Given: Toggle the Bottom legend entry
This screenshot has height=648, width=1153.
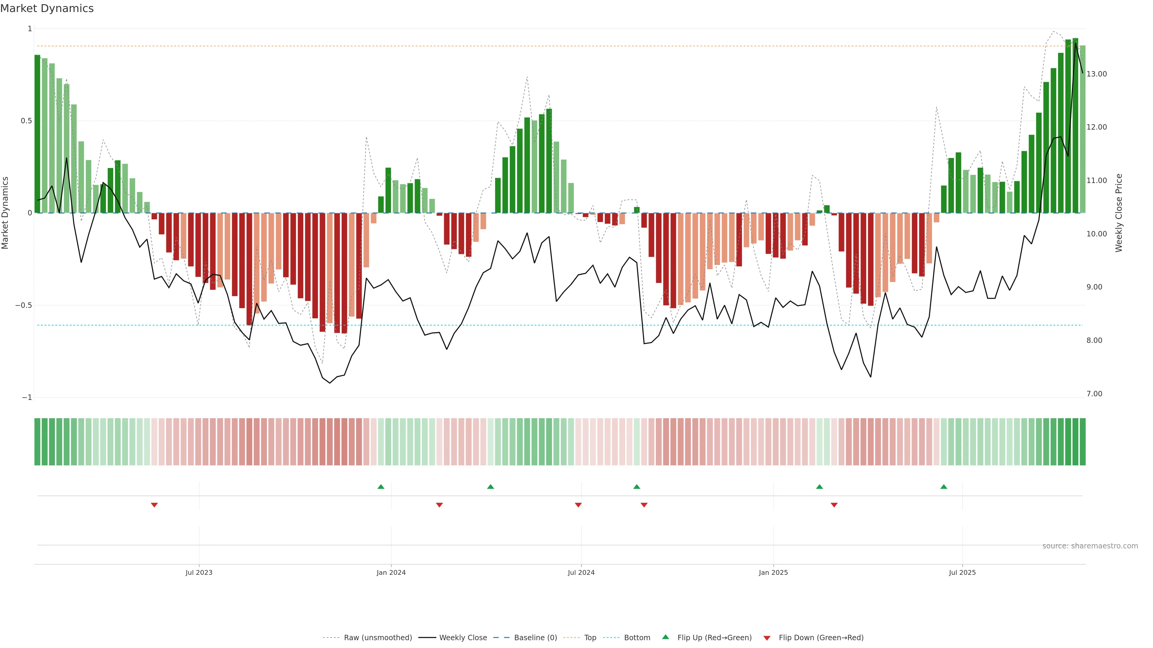Looking at the screenshot, I should [x=637, y=638].
